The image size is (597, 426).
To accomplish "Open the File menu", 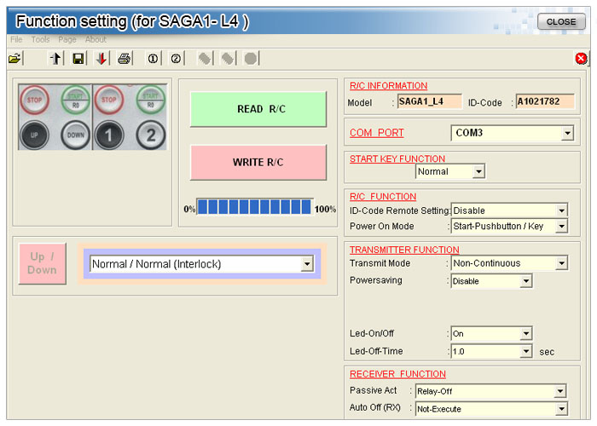I will pyautogui.click(x=16, y=39).
